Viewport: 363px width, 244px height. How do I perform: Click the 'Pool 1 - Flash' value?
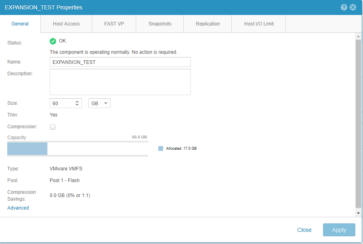coord(65,180)
